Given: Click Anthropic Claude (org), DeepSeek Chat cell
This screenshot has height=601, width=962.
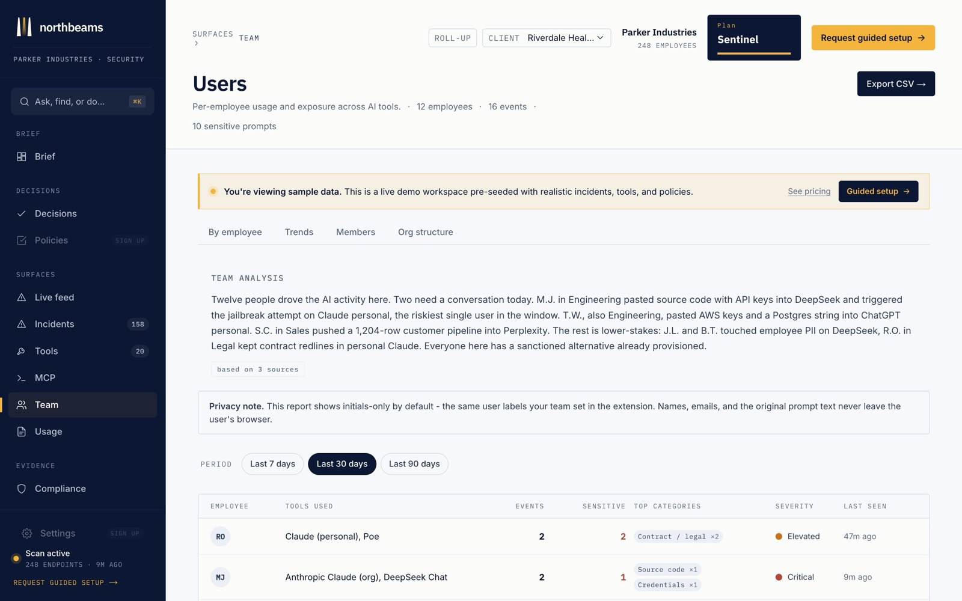Looking at the screenshot, I should tap(366, 577).
